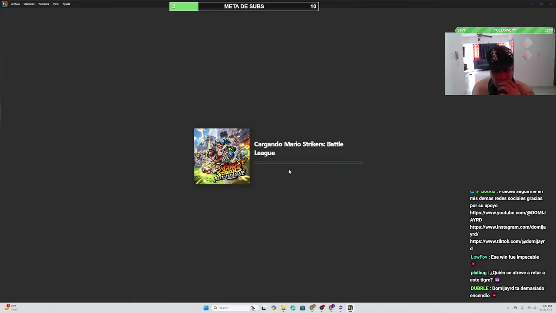Launch Copilot from the taskbar

pos(274,308)
